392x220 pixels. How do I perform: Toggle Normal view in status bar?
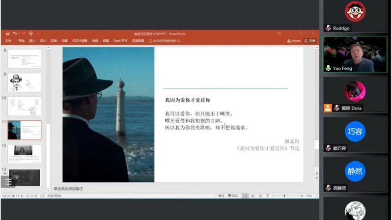(x=244, y=196)
